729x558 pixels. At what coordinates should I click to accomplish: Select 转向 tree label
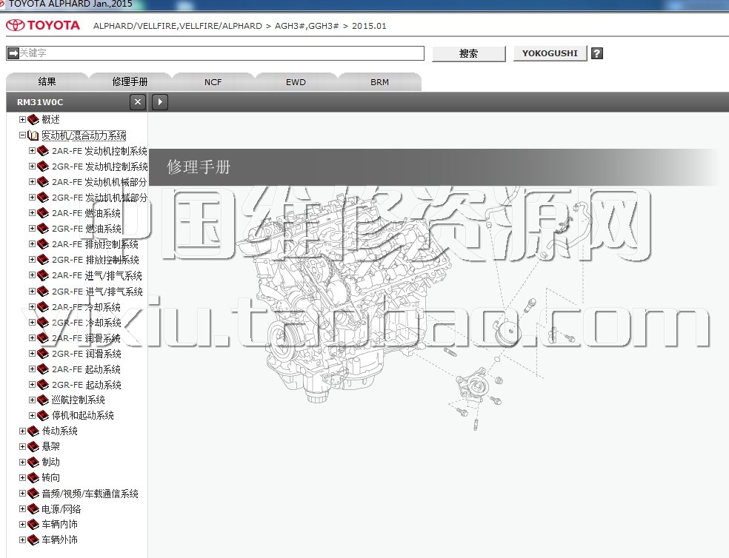(50, 477)
